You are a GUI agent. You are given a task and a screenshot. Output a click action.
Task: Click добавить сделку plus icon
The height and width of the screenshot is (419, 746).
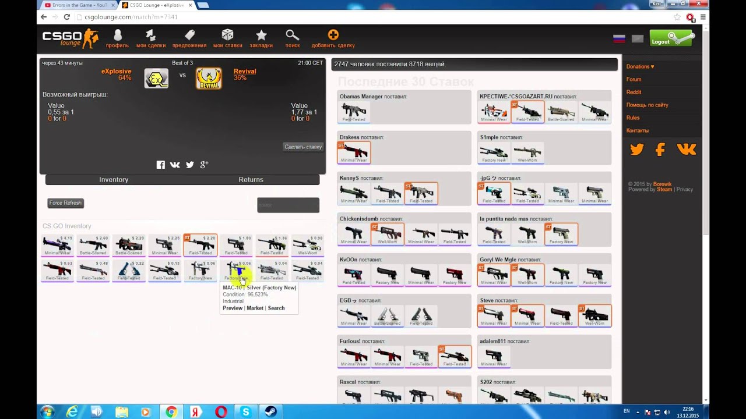coord(333,35)
